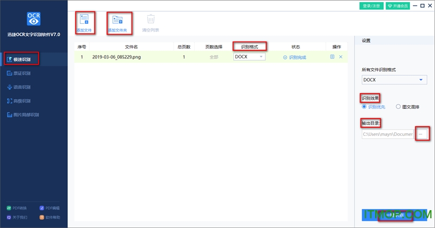Click the browse (…) output folder button

tap(420, 134)
